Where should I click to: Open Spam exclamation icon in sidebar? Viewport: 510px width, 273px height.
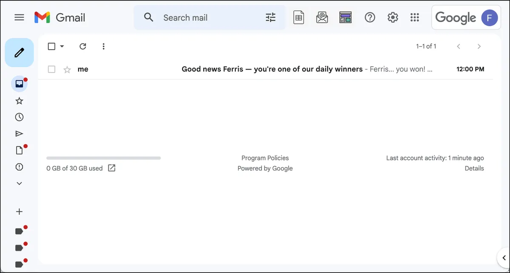pyautogui.click(x=19, y=167)
